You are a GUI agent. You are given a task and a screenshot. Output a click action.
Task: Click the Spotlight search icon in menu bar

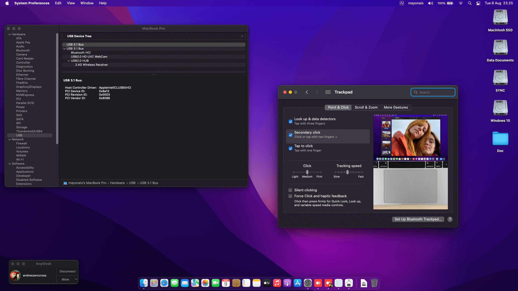pyautogui.click(x=470, y=3)
